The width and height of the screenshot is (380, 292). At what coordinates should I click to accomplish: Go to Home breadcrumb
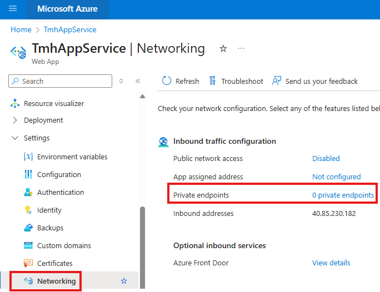point(21,29)
